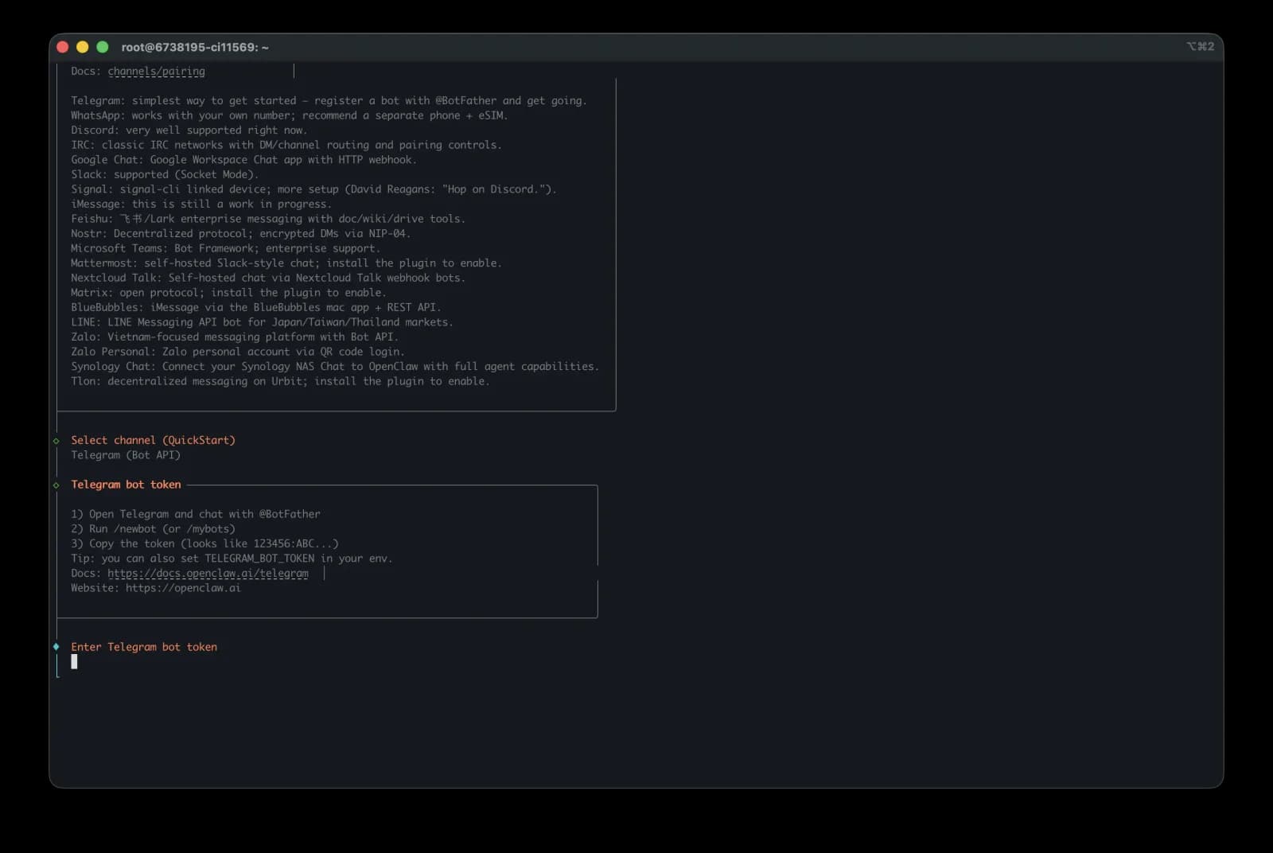Click the line 'Discord: very well supported right now.'

coord(189,130)
